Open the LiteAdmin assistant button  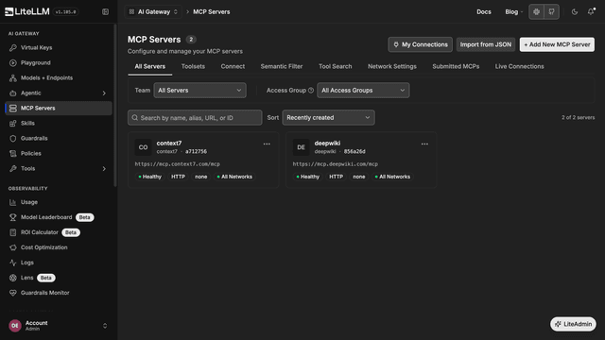pos(573,324)
